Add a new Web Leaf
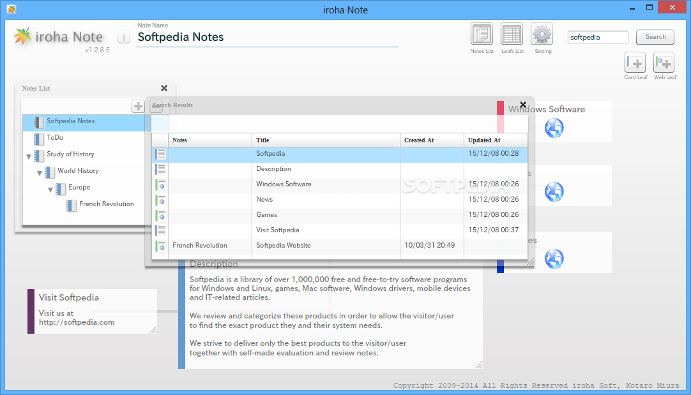Viewport: 691px width, 395px height. (664, 63)
